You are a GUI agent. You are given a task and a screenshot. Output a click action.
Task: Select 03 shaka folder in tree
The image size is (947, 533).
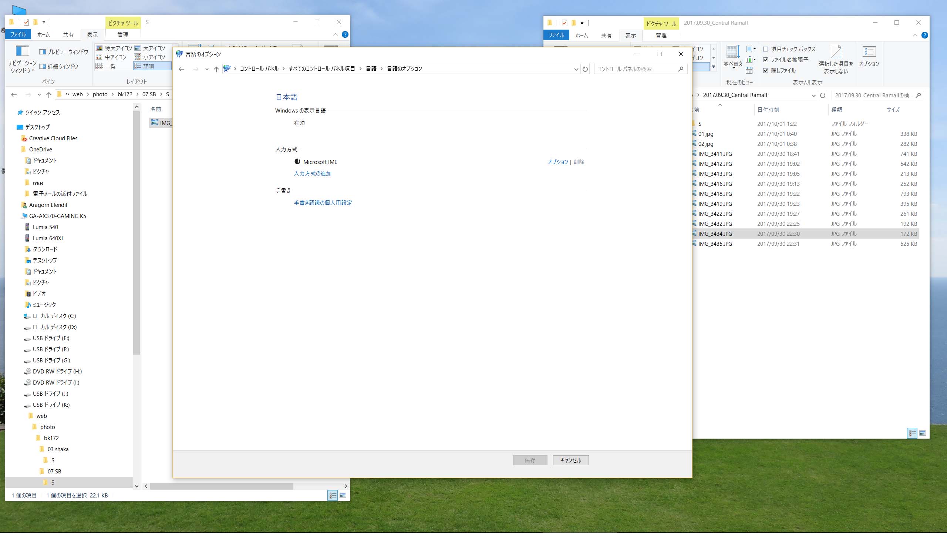pyautogui.click(x=58, y=449)
